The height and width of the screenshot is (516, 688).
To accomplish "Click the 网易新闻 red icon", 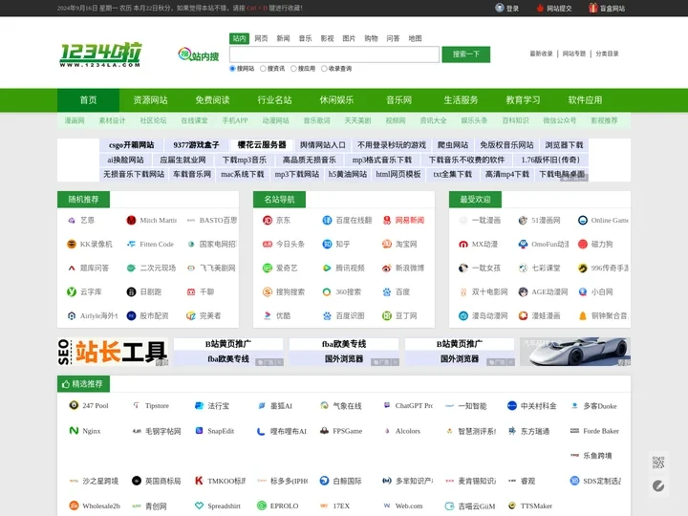I will click(x=387, y=221).
